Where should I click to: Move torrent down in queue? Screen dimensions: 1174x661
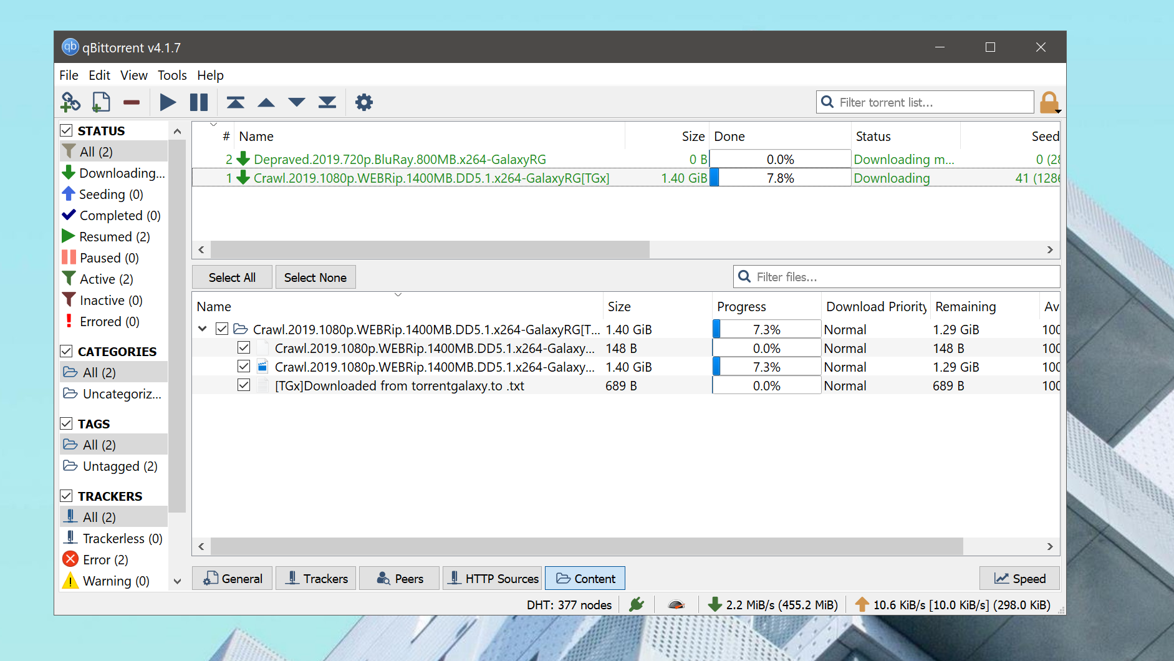[297, 102]
